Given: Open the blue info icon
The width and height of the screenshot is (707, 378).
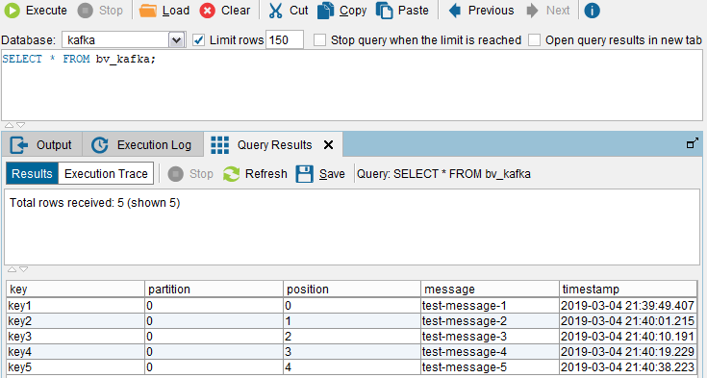Looking at the screenshot, I should (592, 11).
